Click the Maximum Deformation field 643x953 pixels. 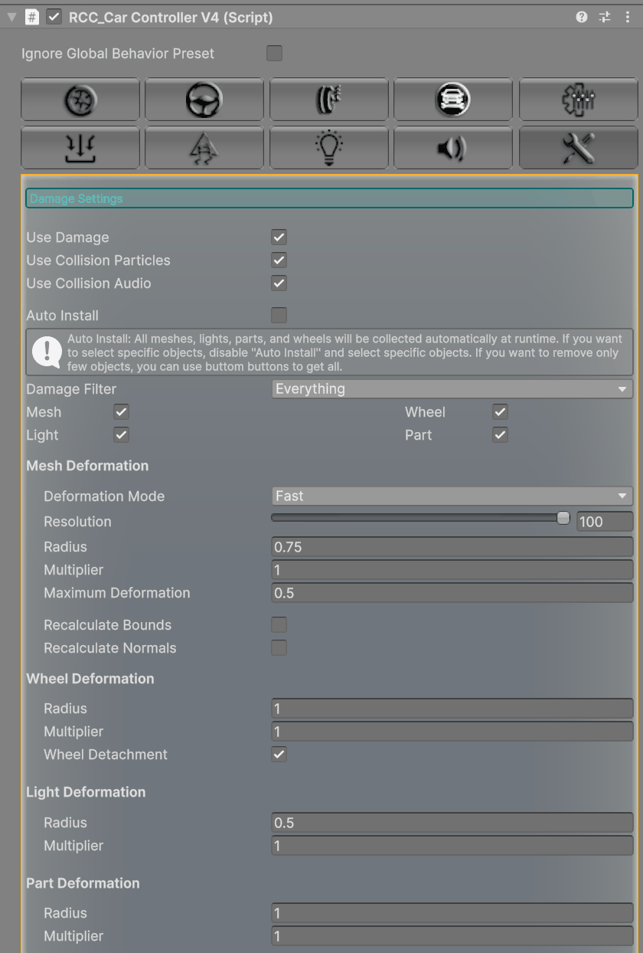[452, 593]
